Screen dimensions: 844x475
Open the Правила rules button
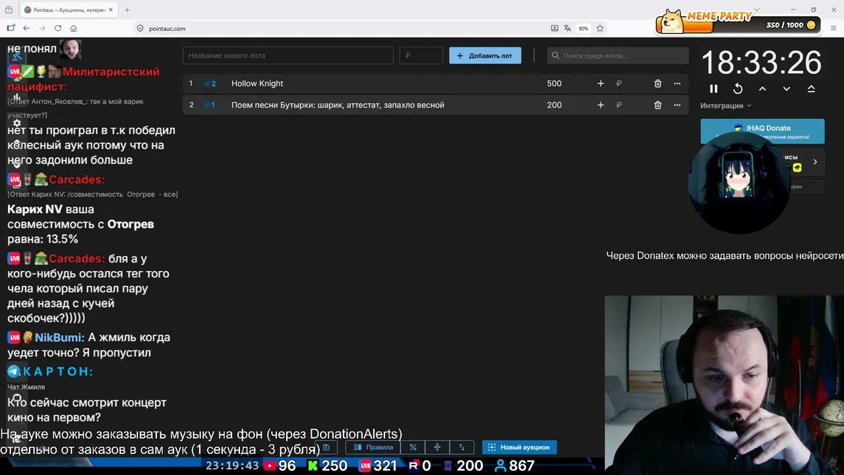click(x=373, y=447)
